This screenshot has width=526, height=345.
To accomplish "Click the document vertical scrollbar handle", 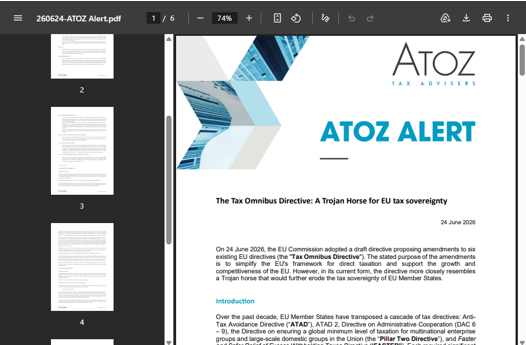I will coord(522,60).
